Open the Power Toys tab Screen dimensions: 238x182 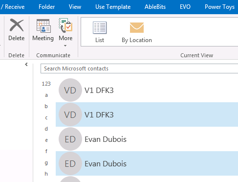(x=219, y=7)
